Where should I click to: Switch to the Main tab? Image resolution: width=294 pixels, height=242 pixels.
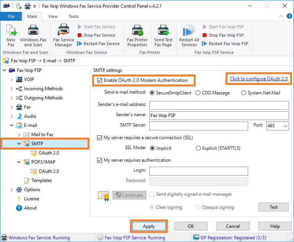[x=32, y=16]
